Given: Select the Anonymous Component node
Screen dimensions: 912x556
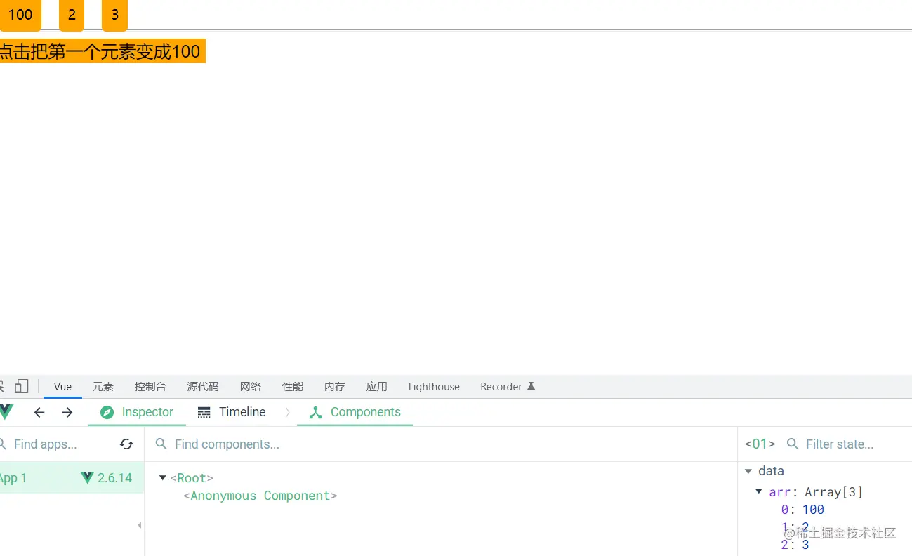Looking at the screenshot, I should [260, 496].
